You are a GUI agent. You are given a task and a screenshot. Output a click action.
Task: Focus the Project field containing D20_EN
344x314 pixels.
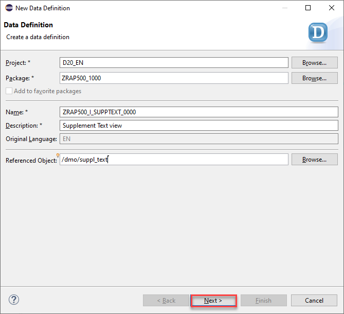click(x=174, y=63)
